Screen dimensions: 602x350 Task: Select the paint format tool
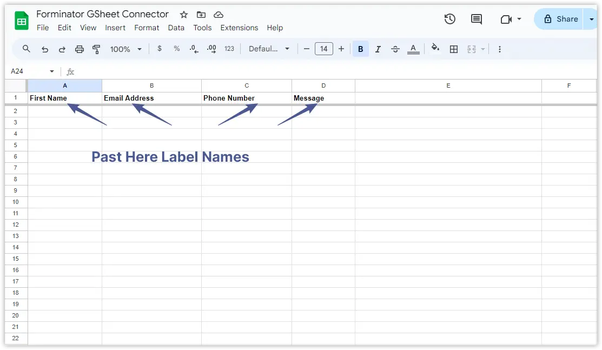pyautogui.click(x=97, y=49)
